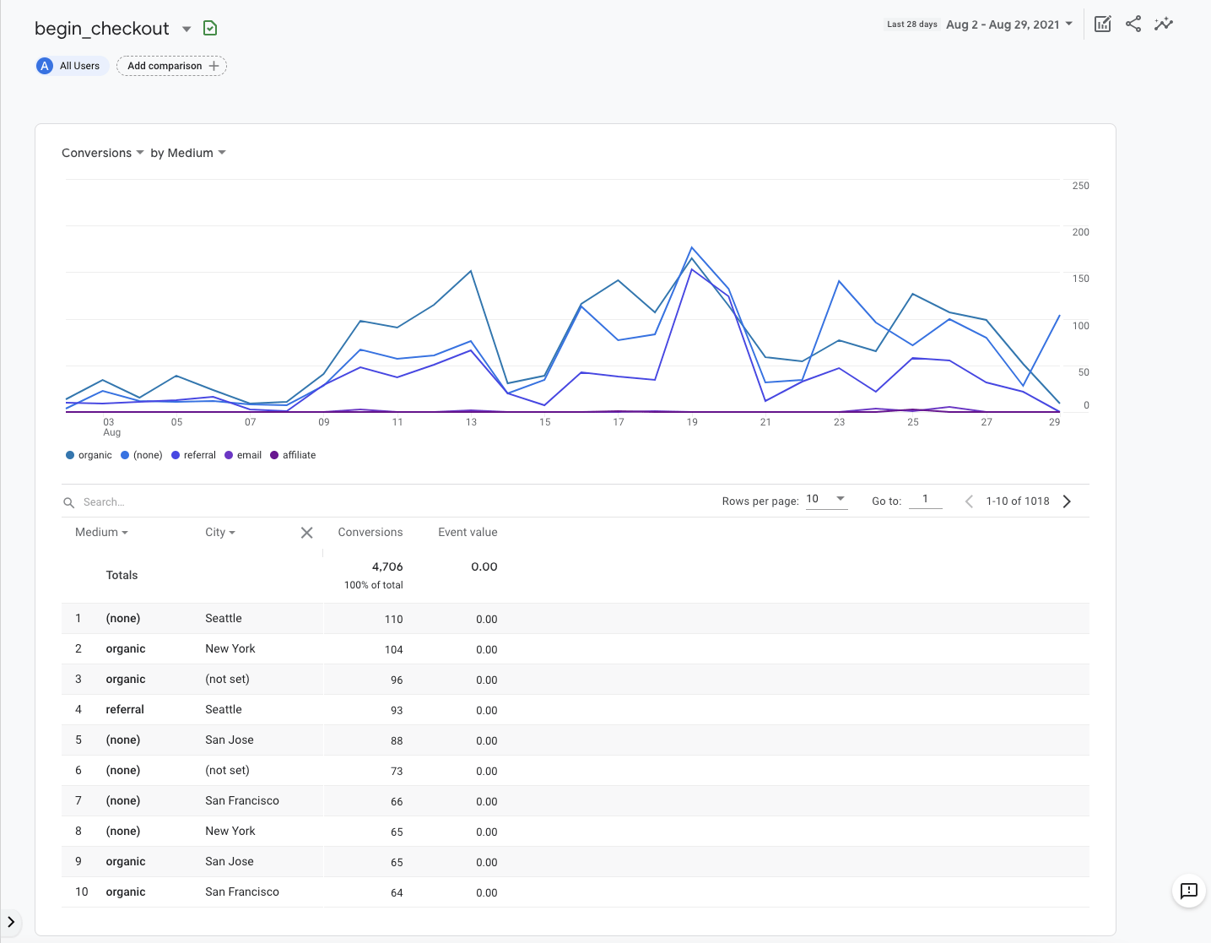This screenshot has width=1211, height=943.
Task: Toggle the affiliate legend entry
Action: 293,455
